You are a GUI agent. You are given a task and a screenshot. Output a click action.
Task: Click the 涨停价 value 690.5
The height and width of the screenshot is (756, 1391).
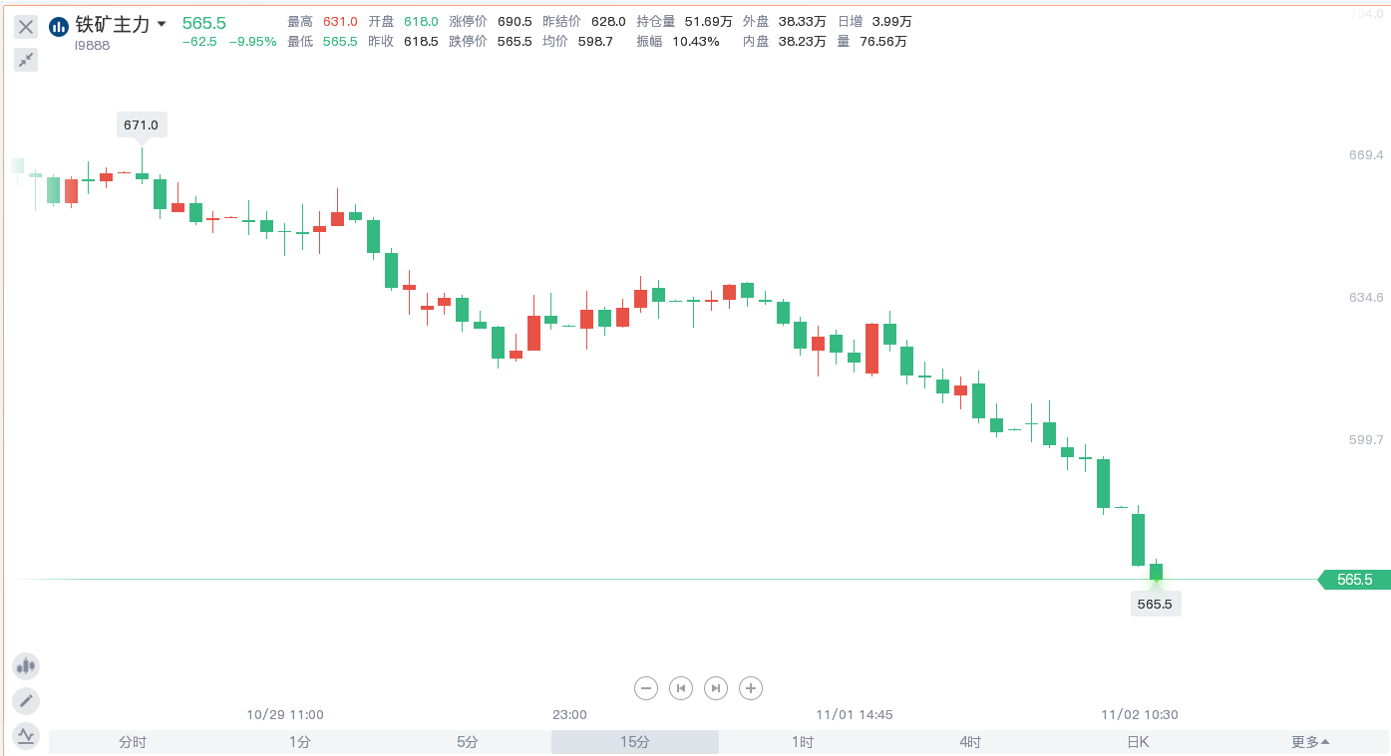pyautogui.click(x=515, y=22)
